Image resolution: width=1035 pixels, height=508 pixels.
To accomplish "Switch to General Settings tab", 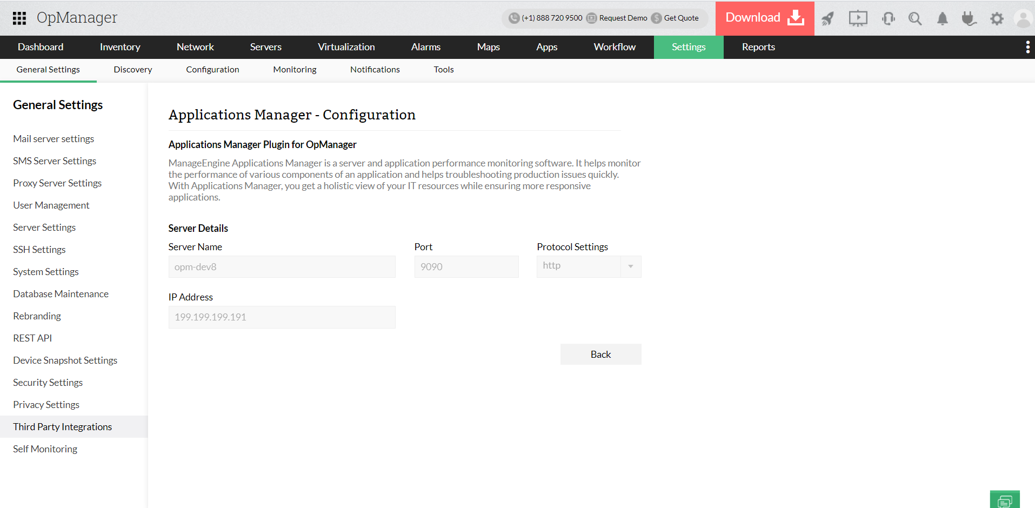I will (48, 70).
